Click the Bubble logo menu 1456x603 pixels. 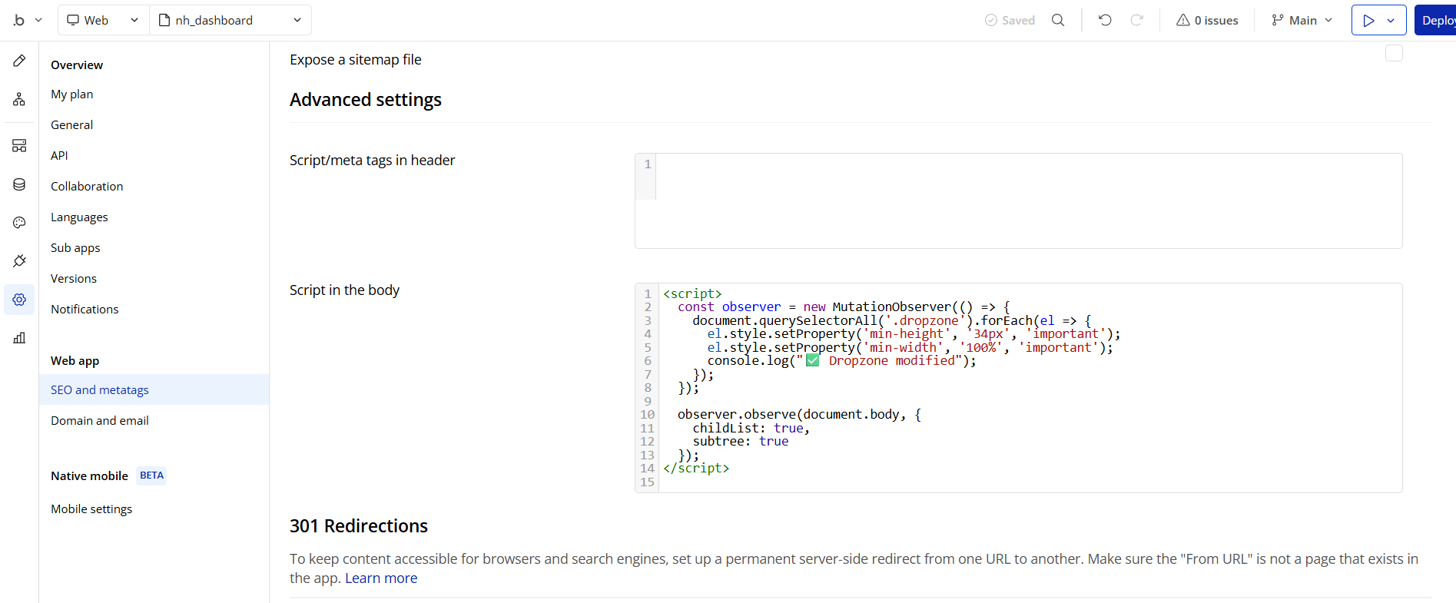[x=27, y=20]
